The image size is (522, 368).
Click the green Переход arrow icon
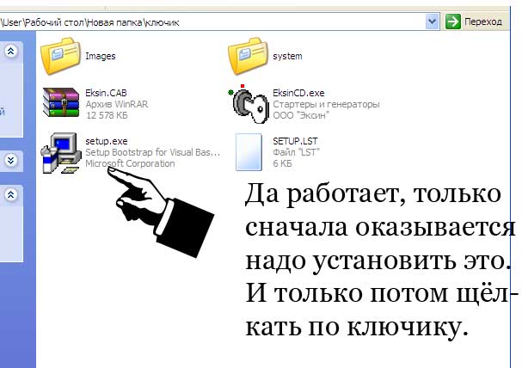click(x=453, y=21)
